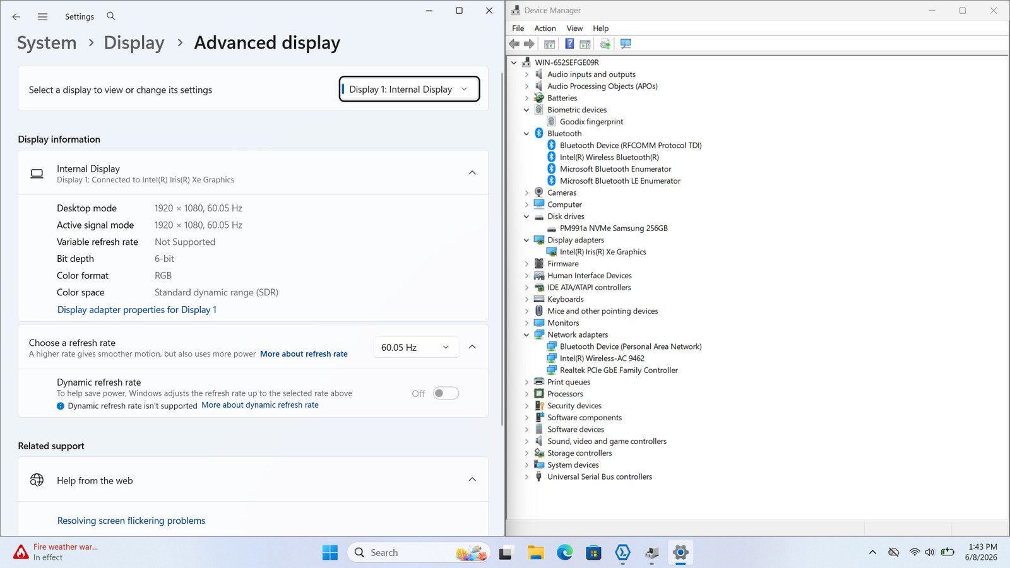This screenshot has height=568, width=1010.
Task: Select Microsoft Bluetooth LE Enumerator
Action: (620, 181)
